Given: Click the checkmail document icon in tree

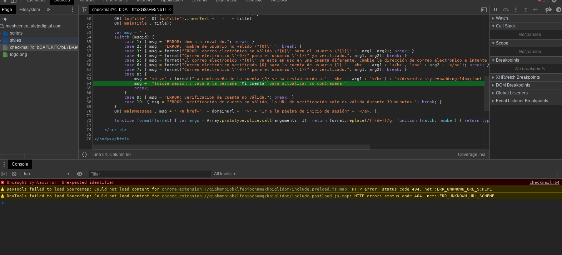Looking at the screenshot, I should (5, 47).
